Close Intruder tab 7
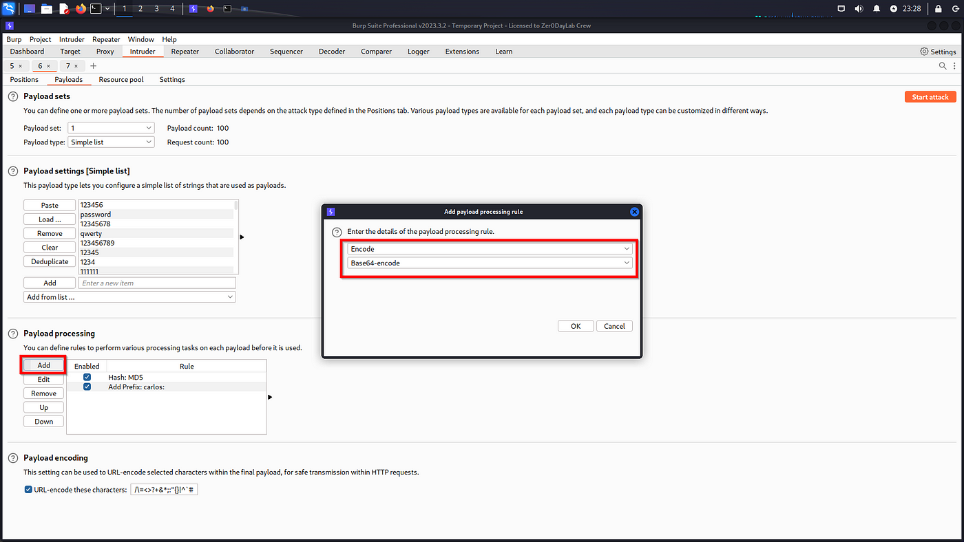Image resolution: width=964 pixels, height=542 pixels. pos(76,66)
